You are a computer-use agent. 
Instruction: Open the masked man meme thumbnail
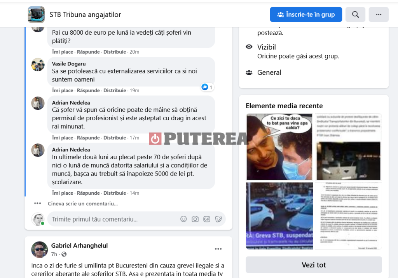[x=279, y=147]
